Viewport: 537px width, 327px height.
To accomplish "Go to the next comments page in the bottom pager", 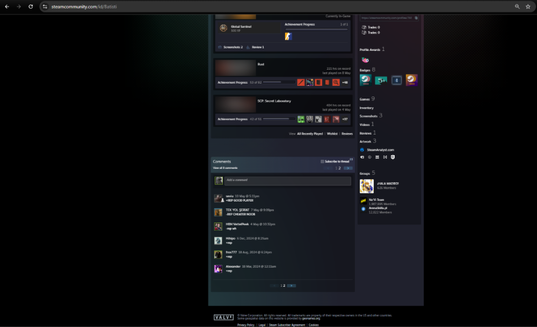I will pos(292,286).
